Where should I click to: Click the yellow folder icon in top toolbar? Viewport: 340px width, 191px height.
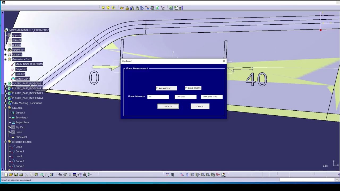click(x=122, y=8)
